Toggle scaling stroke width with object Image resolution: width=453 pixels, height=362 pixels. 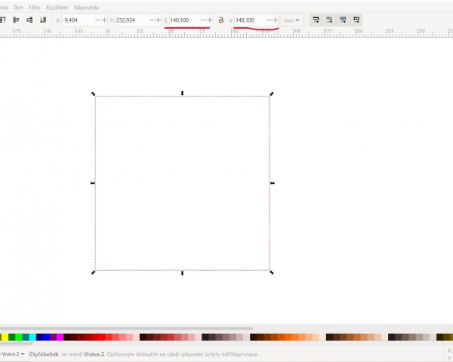(316, 20)
